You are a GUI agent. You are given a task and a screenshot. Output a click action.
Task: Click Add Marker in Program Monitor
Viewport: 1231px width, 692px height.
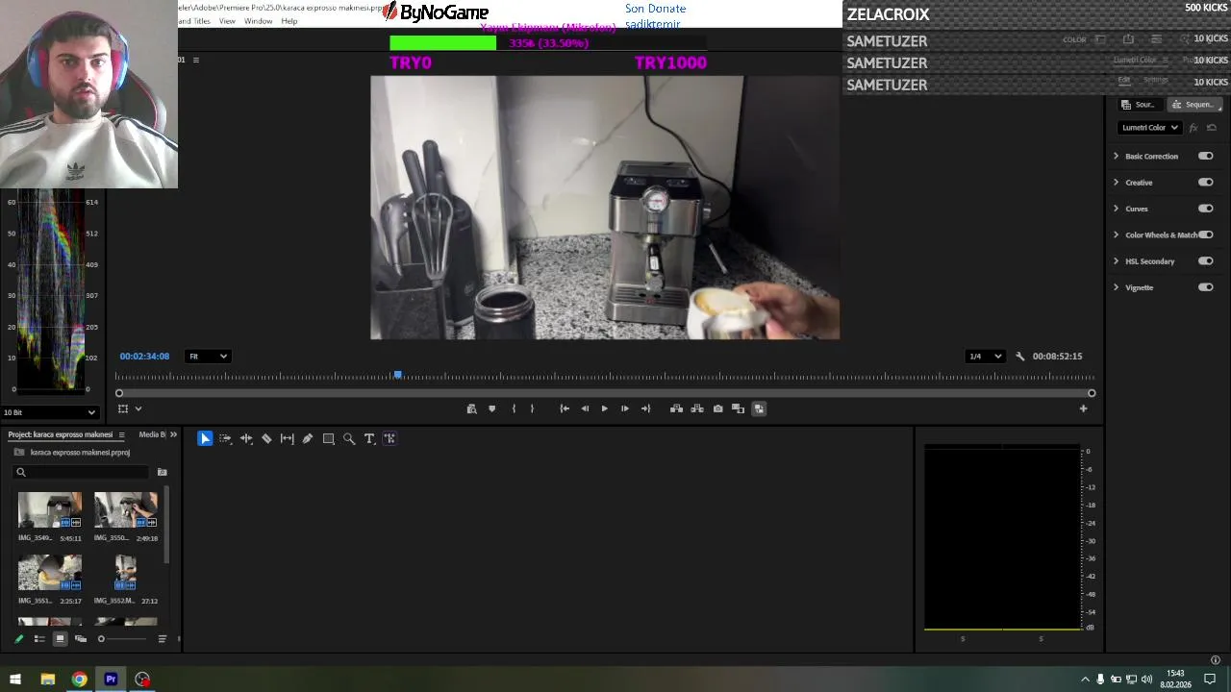[x=491, y=408]
